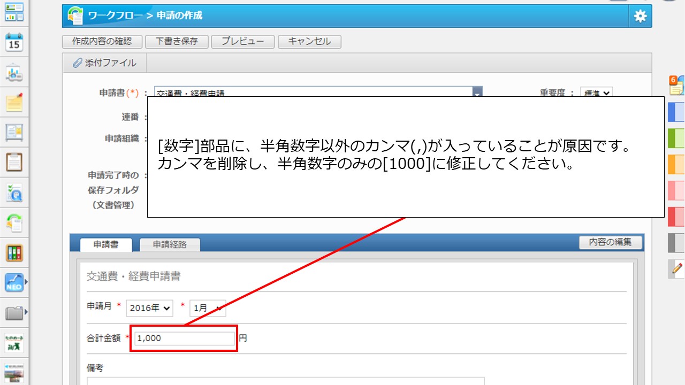Open the 2016年 year dropdown
685x385 pixels.
[150, 308]
